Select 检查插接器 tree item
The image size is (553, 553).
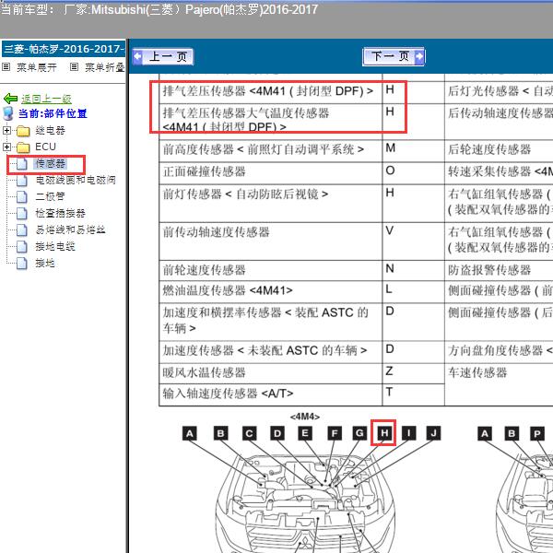pos(60,213)
